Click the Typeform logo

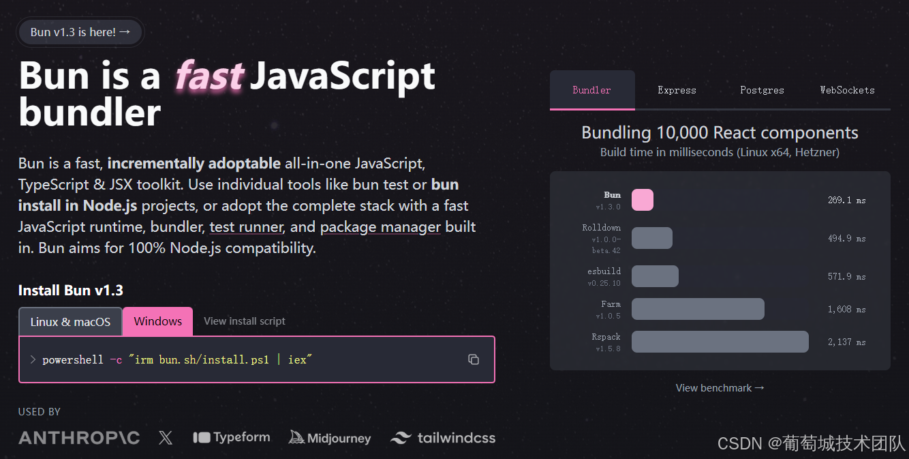232,437
